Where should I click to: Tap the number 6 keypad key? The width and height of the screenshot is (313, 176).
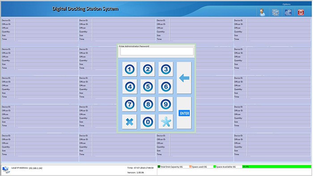click(x=166, y=87)
